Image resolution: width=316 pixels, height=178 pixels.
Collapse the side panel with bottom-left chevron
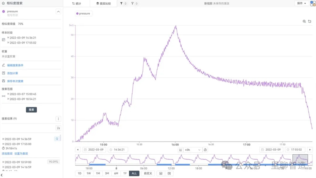tap(2, 175)
